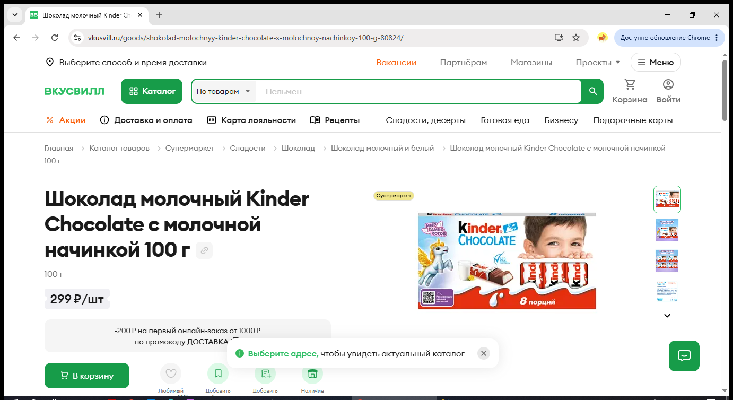Click the Войти account icon
Screen dimensions: 733x400
pyautogui.click(x=668, y=91)
